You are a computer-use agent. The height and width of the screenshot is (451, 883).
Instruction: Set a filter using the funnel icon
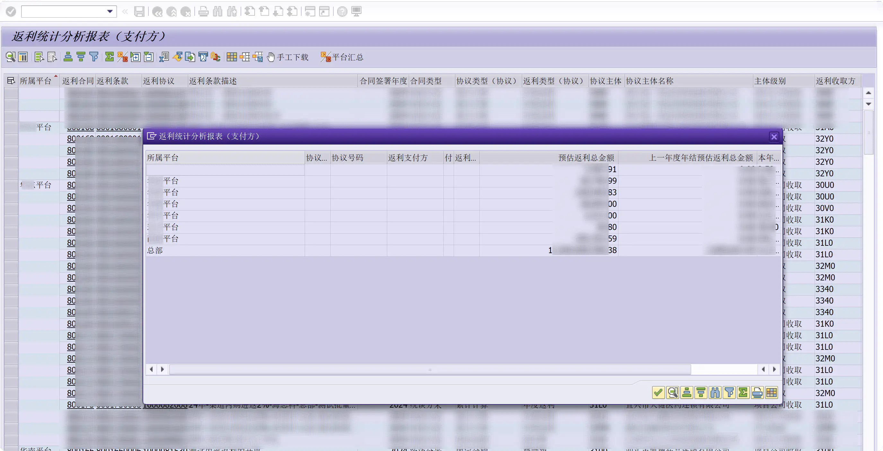tap(94, 57)
